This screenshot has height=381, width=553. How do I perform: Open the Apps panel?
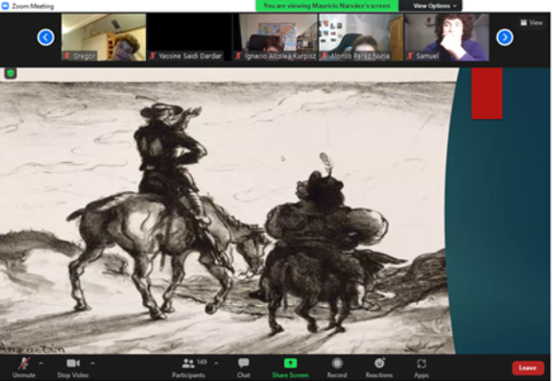point(421,368)
